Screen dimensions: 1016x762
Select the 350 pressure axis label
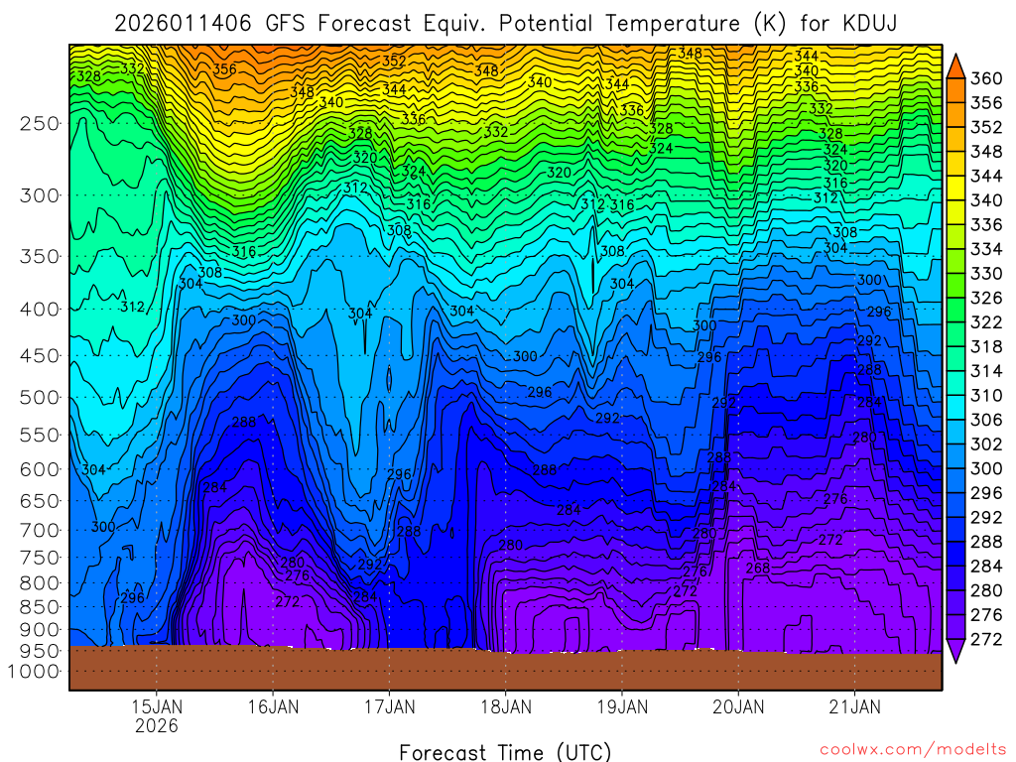40,257
